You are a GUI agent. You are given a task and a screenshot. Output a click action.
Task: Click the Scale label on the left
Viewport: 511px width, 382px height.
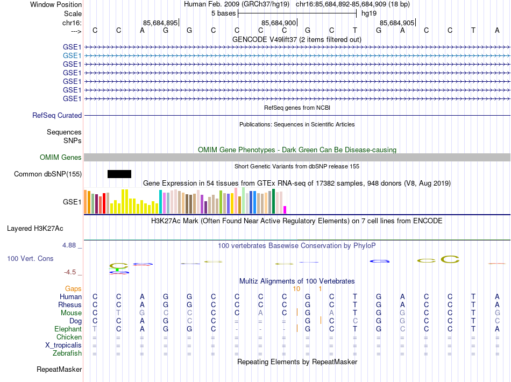[73, 13]
